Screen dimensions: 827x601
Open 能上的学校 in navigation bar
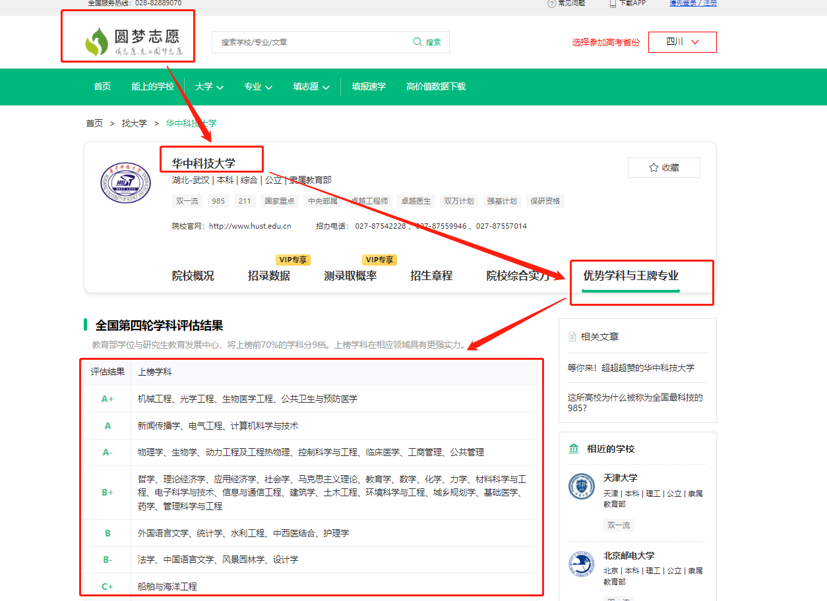pos(153,87)
